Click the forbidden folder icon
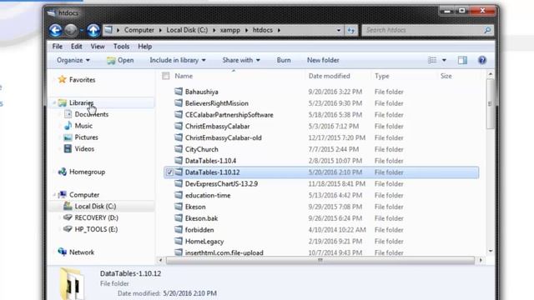The width and height of the screenshot is (534, 300). pos(179,230)
